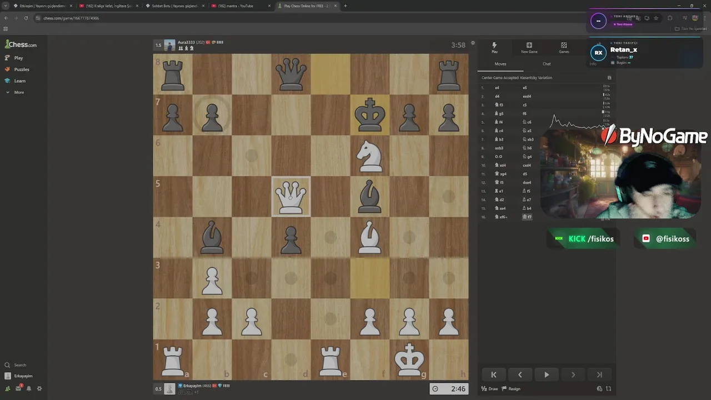Open the messages envelope icon
The height and width of the screenshot is (400, 711).
(x=18, y=388)
